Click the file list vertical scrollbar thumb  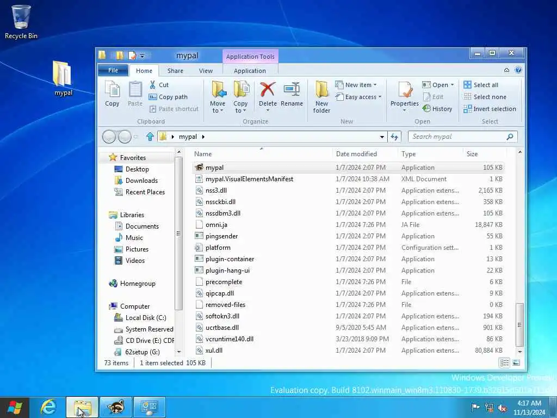[519, 324]
